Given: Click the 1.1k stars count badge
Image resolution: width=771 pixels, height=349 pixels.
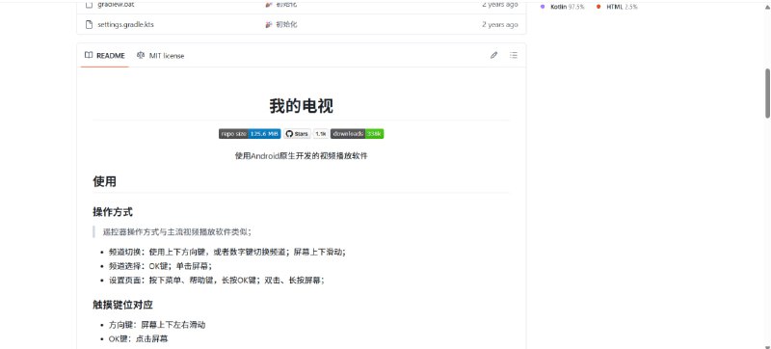Looking at the screenshot, I should click(x=321, y=134).
